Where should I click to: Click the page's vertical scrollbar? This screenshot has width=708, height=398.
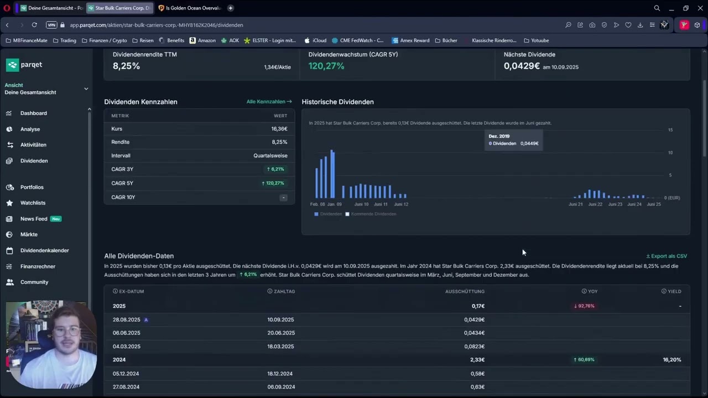click(x=705, y=119)
